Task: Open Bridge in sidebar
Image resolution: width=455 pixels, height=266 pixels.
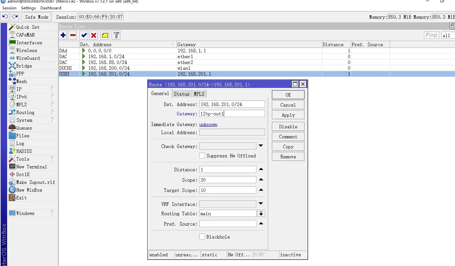Action: coord(24,66)
